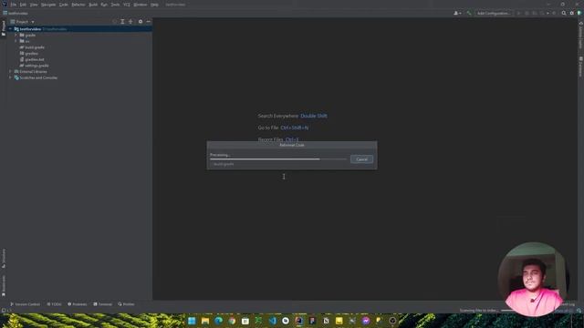Hide the Project panel with minus icon
The image size is (584, 328).
click(148, 22)
